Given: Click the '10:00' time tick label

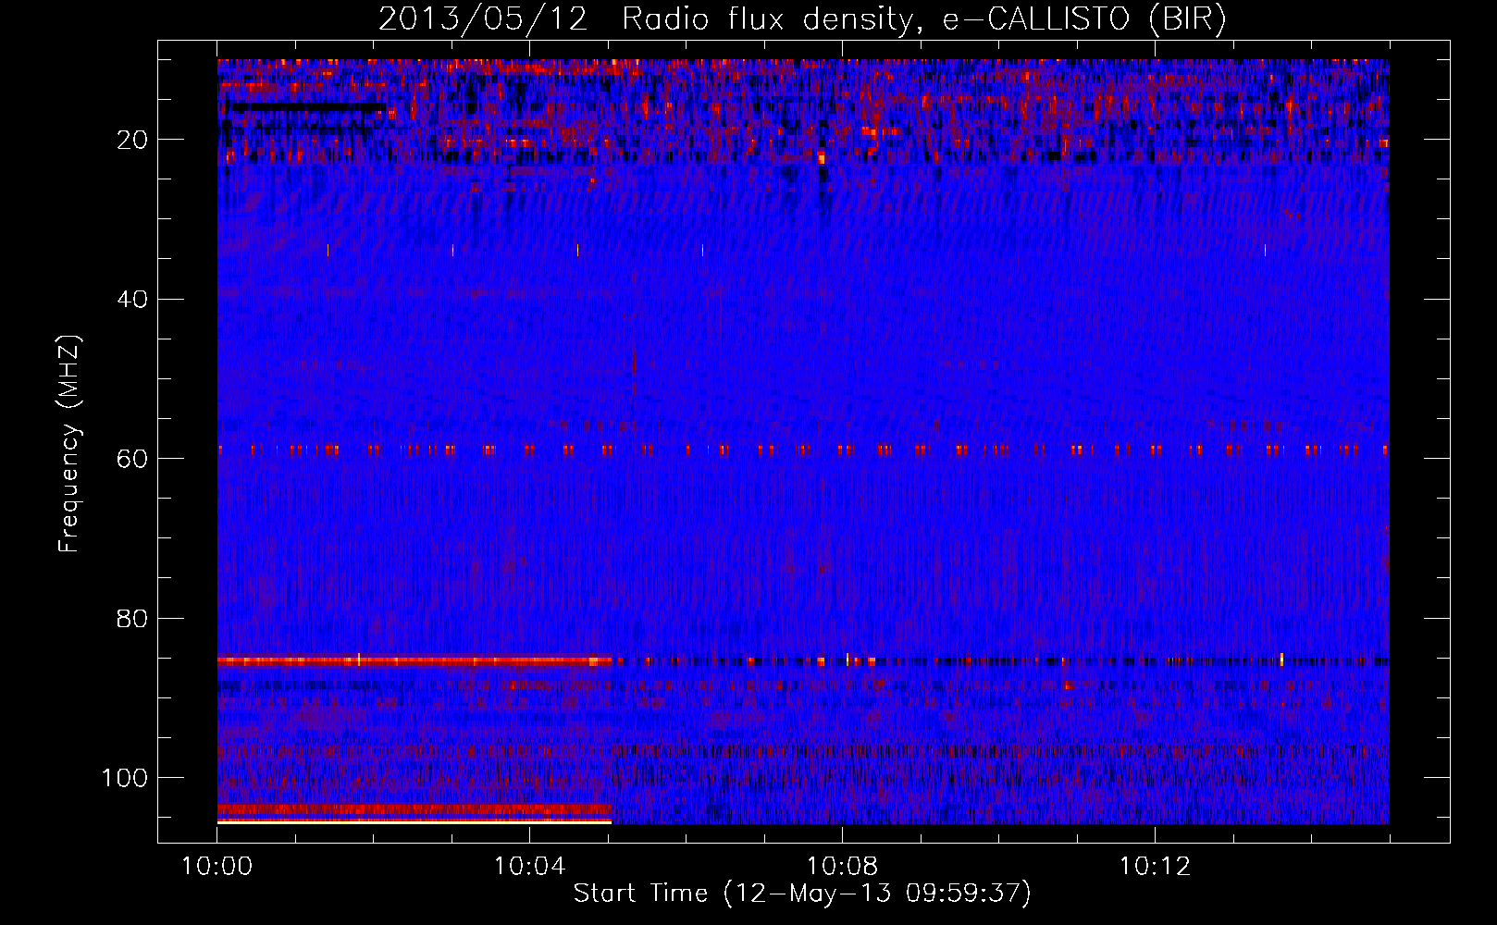Looking at the screenshot, I should (217, 867).
